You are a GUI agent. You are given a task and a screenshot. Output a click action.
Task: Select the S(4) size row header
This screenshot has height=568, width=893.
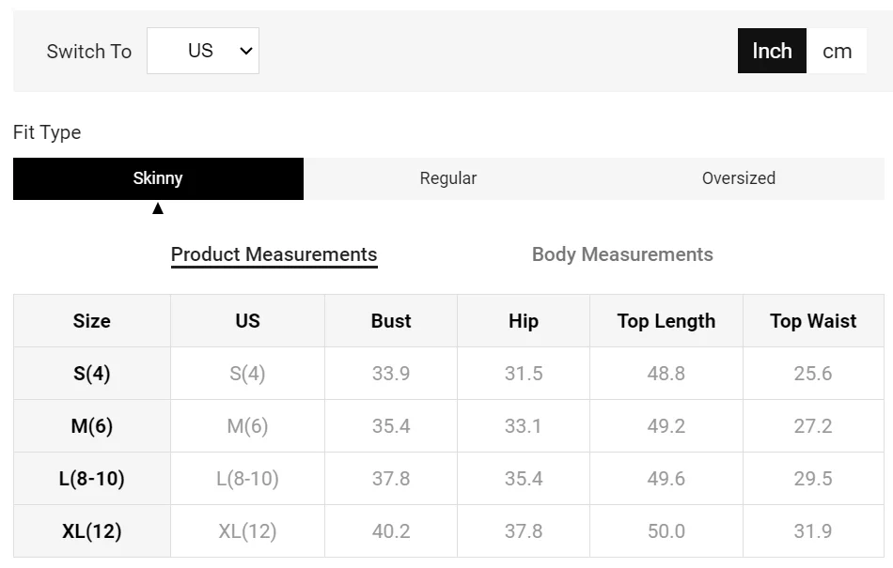click(92, 374)
